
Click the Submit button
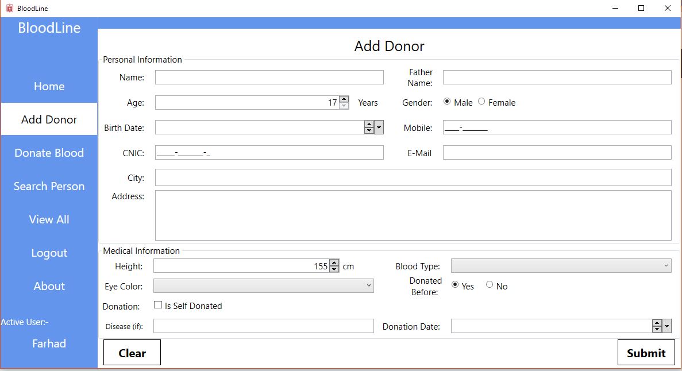coord(646,353)
